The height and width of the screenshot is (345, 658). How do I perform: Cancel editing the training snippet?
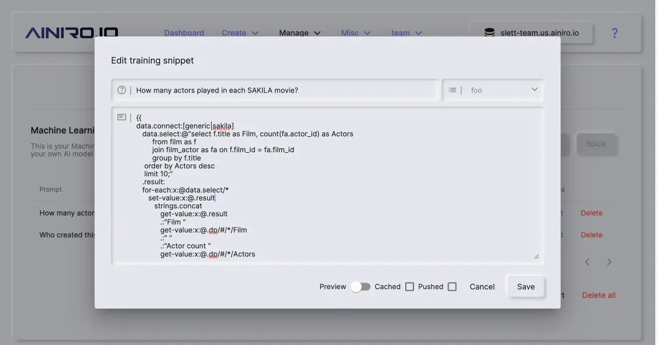click(x=482, y=286)
